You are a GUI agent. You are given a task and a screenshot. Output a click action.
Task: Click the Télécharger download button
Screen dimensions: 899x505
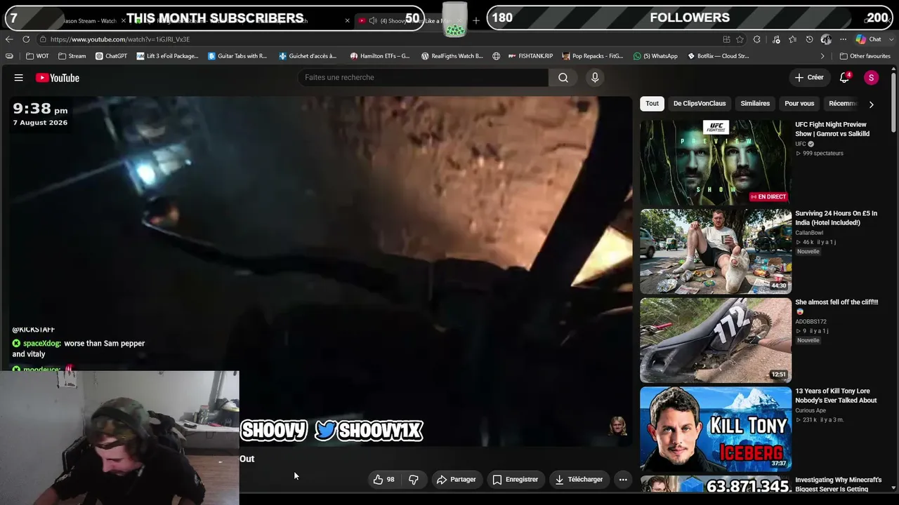coord(579,480)
